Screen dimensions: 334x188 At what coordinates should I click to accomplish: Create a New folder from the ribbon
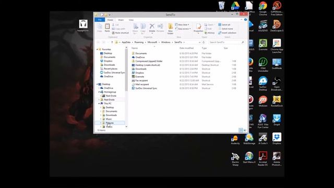coord(170,29)
